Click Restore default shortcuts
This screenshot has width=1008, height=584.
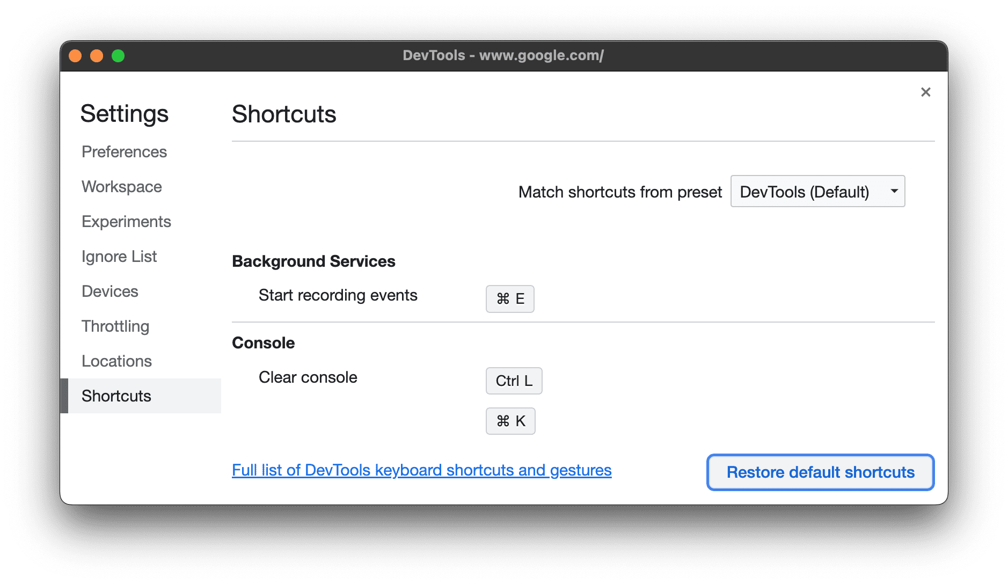click(820, 472)
